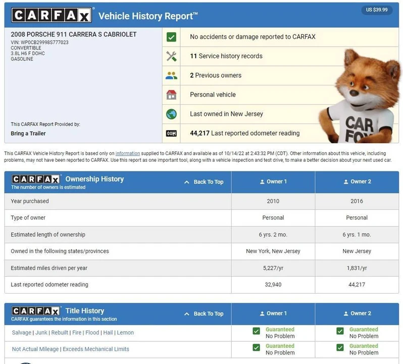
Task: Open the 'information' hyperlink in disclaimer
Action: coord(128,153)
